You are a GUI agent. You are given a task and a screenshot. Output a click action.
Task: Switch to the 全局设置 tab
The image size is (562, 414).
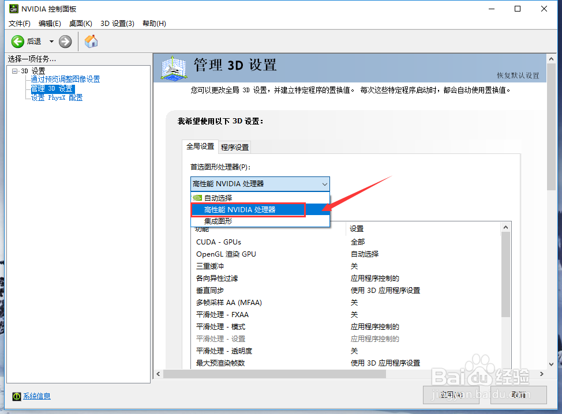tap(200, 146)
